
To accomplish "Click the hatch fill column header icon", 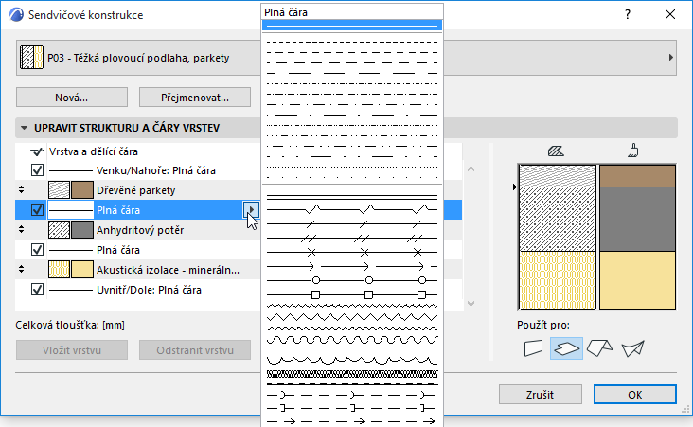I will 557,150.
